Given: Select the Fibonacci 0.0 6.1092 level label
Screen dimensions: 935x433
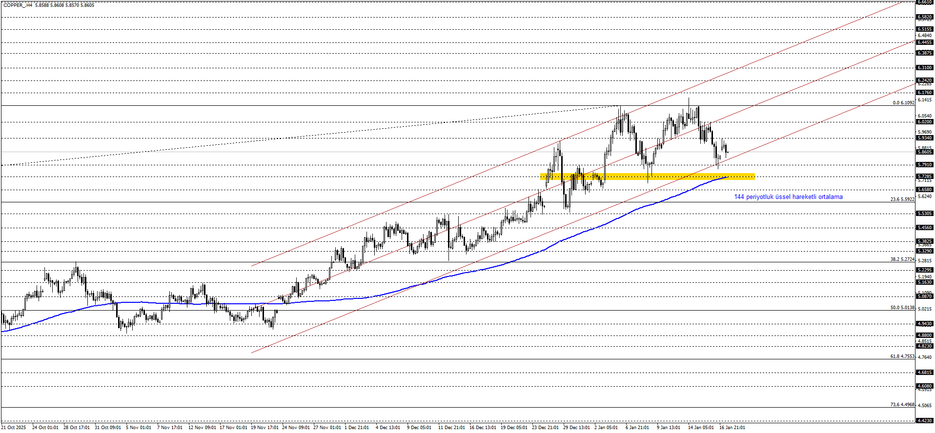Looking at the screenshot, I should [903, 103].
